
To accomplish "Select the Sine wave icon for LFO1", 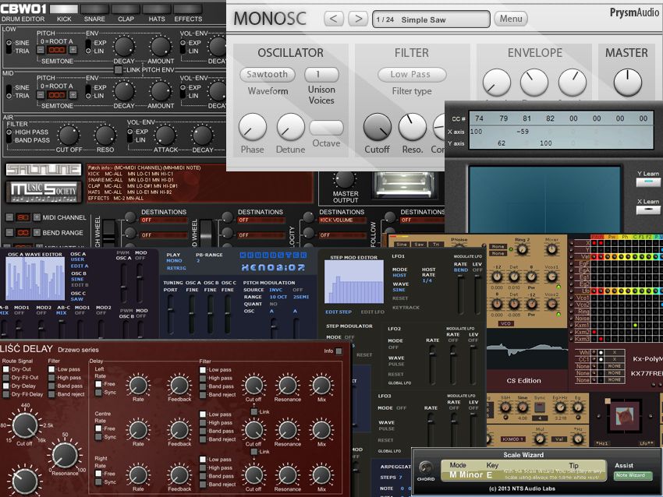I will (399, 290).
